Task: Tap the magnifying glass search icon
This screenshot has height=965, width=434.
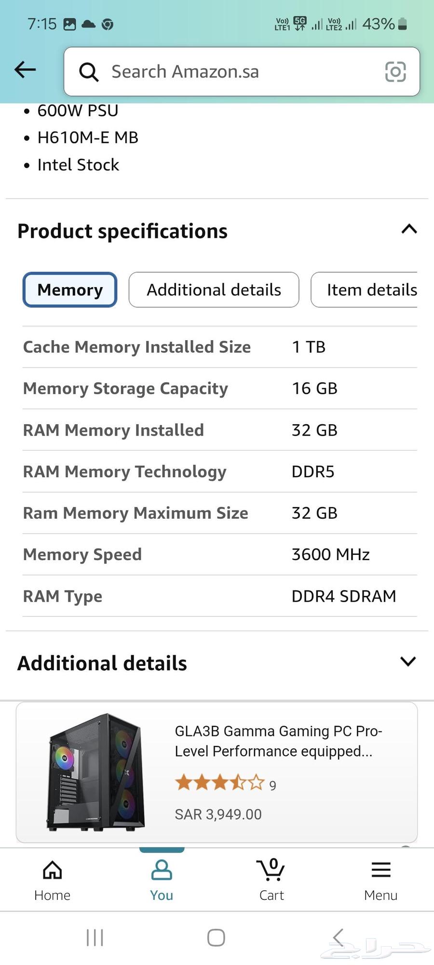Action: point(89,72)
